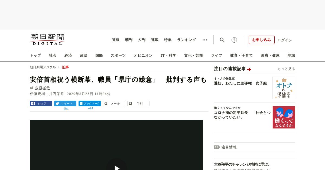Go to the 文化・芸能 section tab

coord(194,56)
